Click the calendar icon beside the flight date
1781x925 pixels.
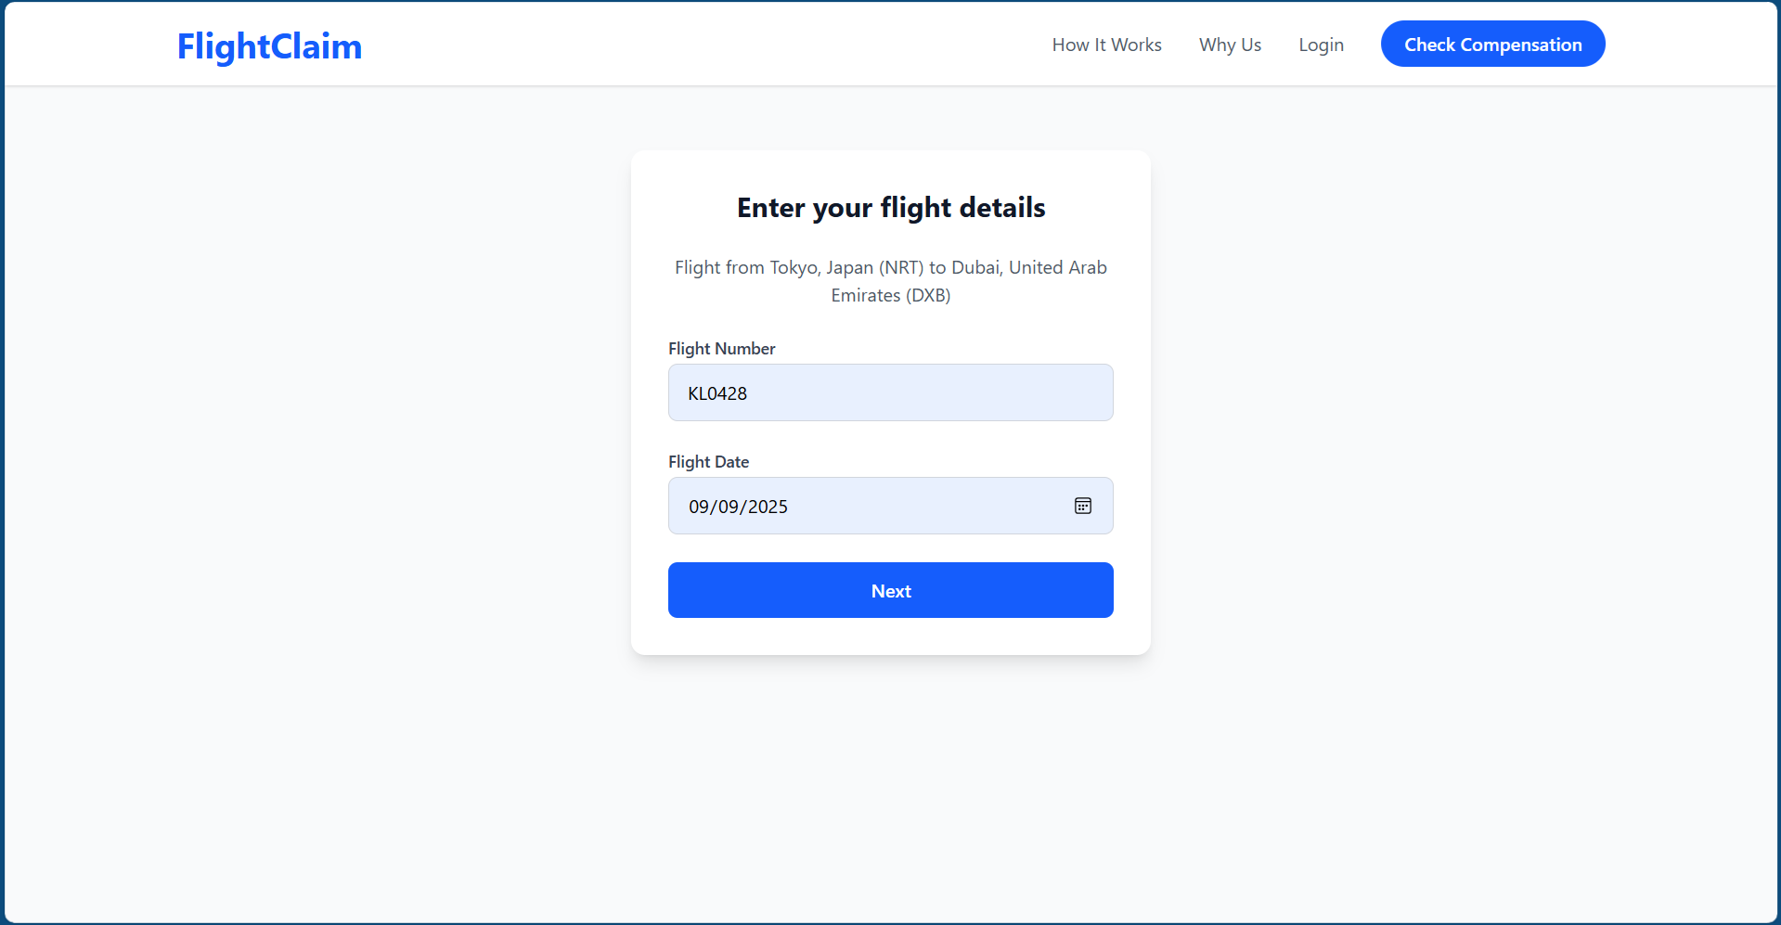(x=1082, y=506)
